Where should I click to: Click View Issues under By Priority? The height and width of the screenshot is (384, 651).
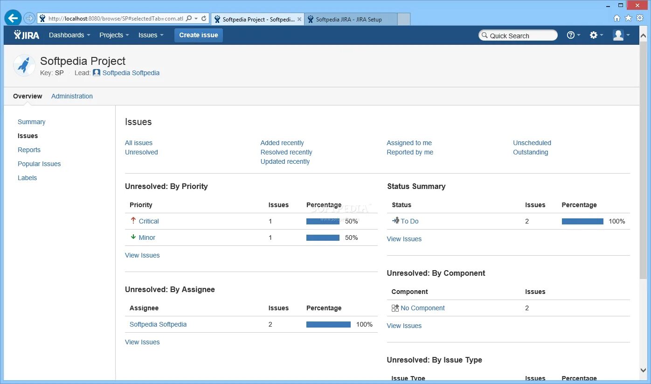[142, 255]
